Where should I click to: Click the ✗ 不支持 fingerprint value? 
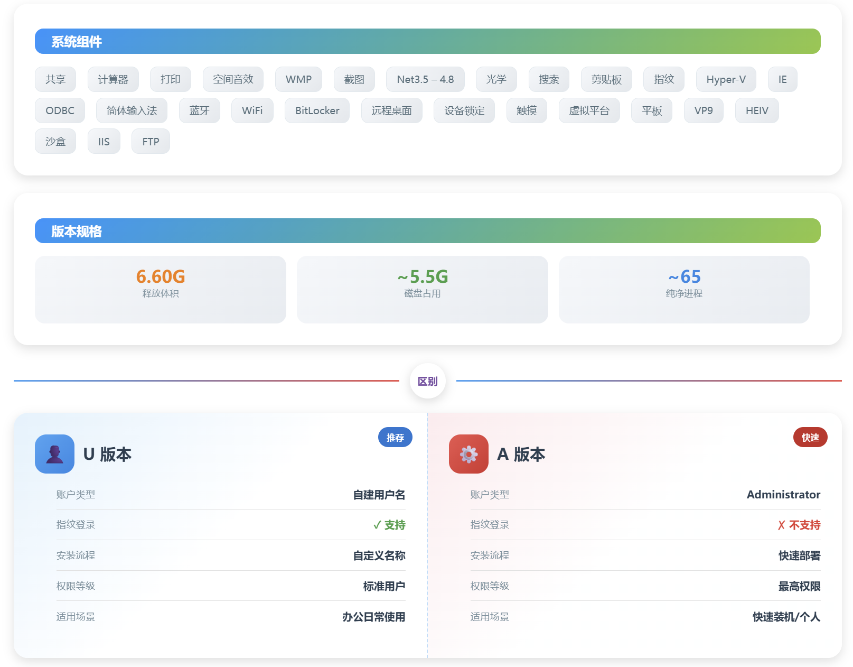tap(799, 525)
